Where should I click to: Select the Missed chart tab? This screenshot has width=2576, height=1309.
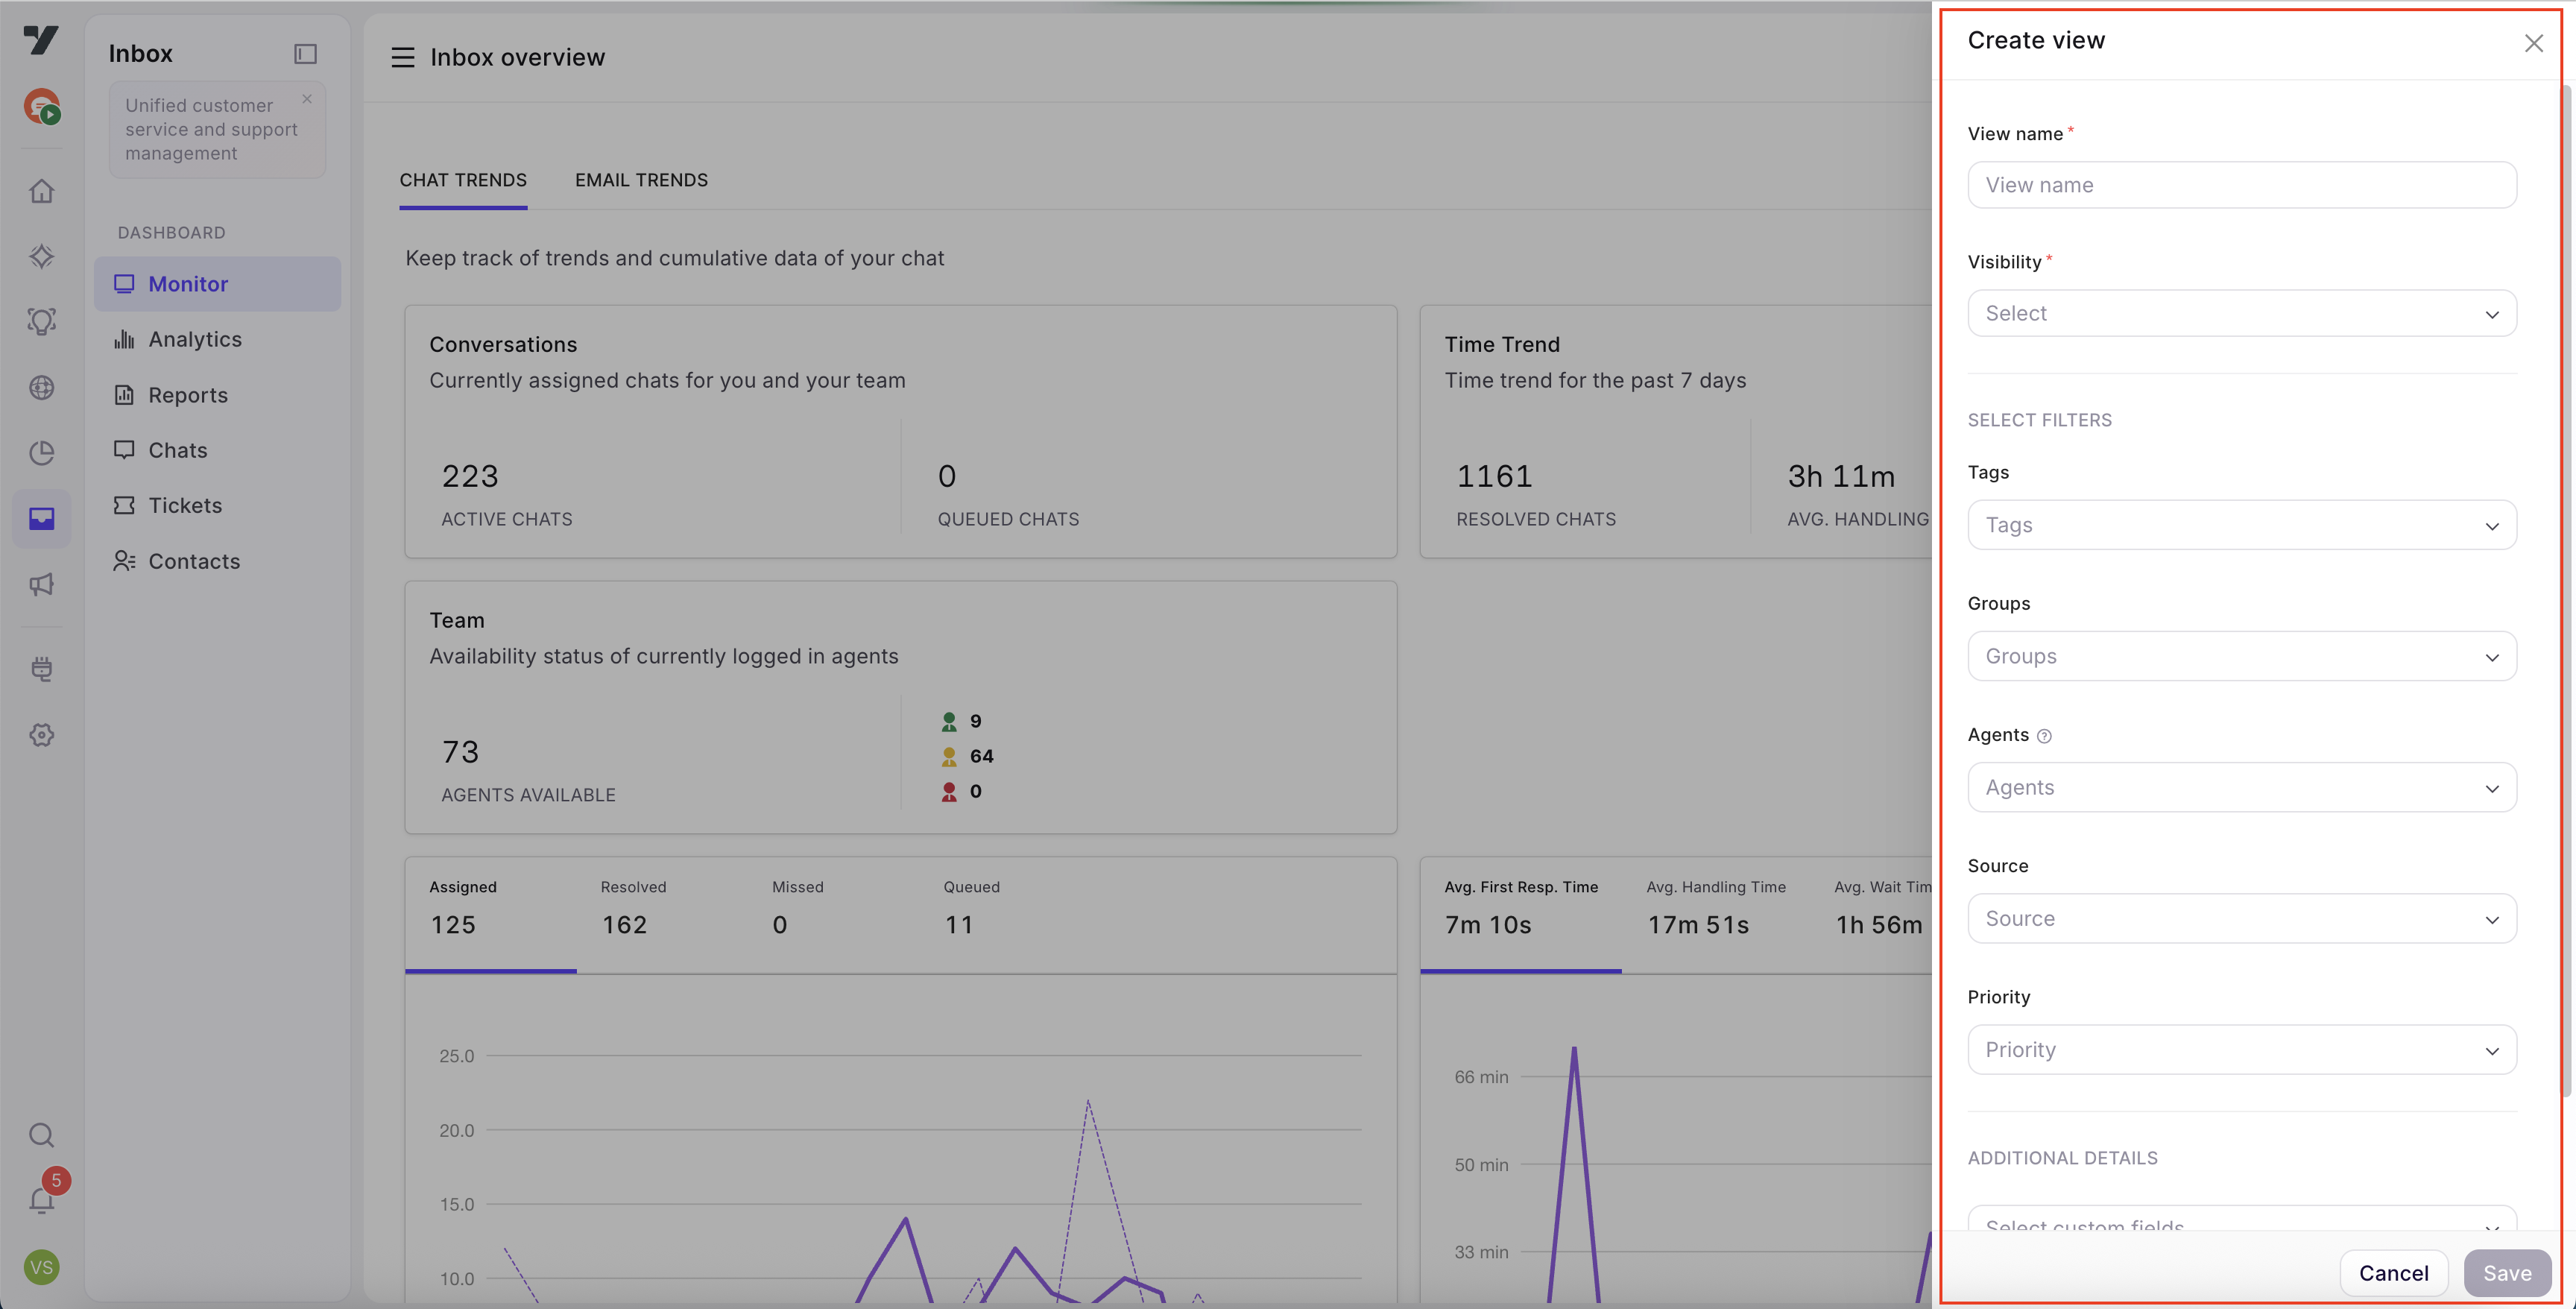coord(834,914)
